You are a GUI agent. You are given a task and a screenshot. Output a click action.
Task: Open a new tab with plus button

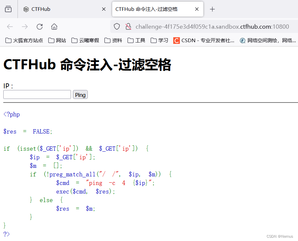[x=212, y=9]
